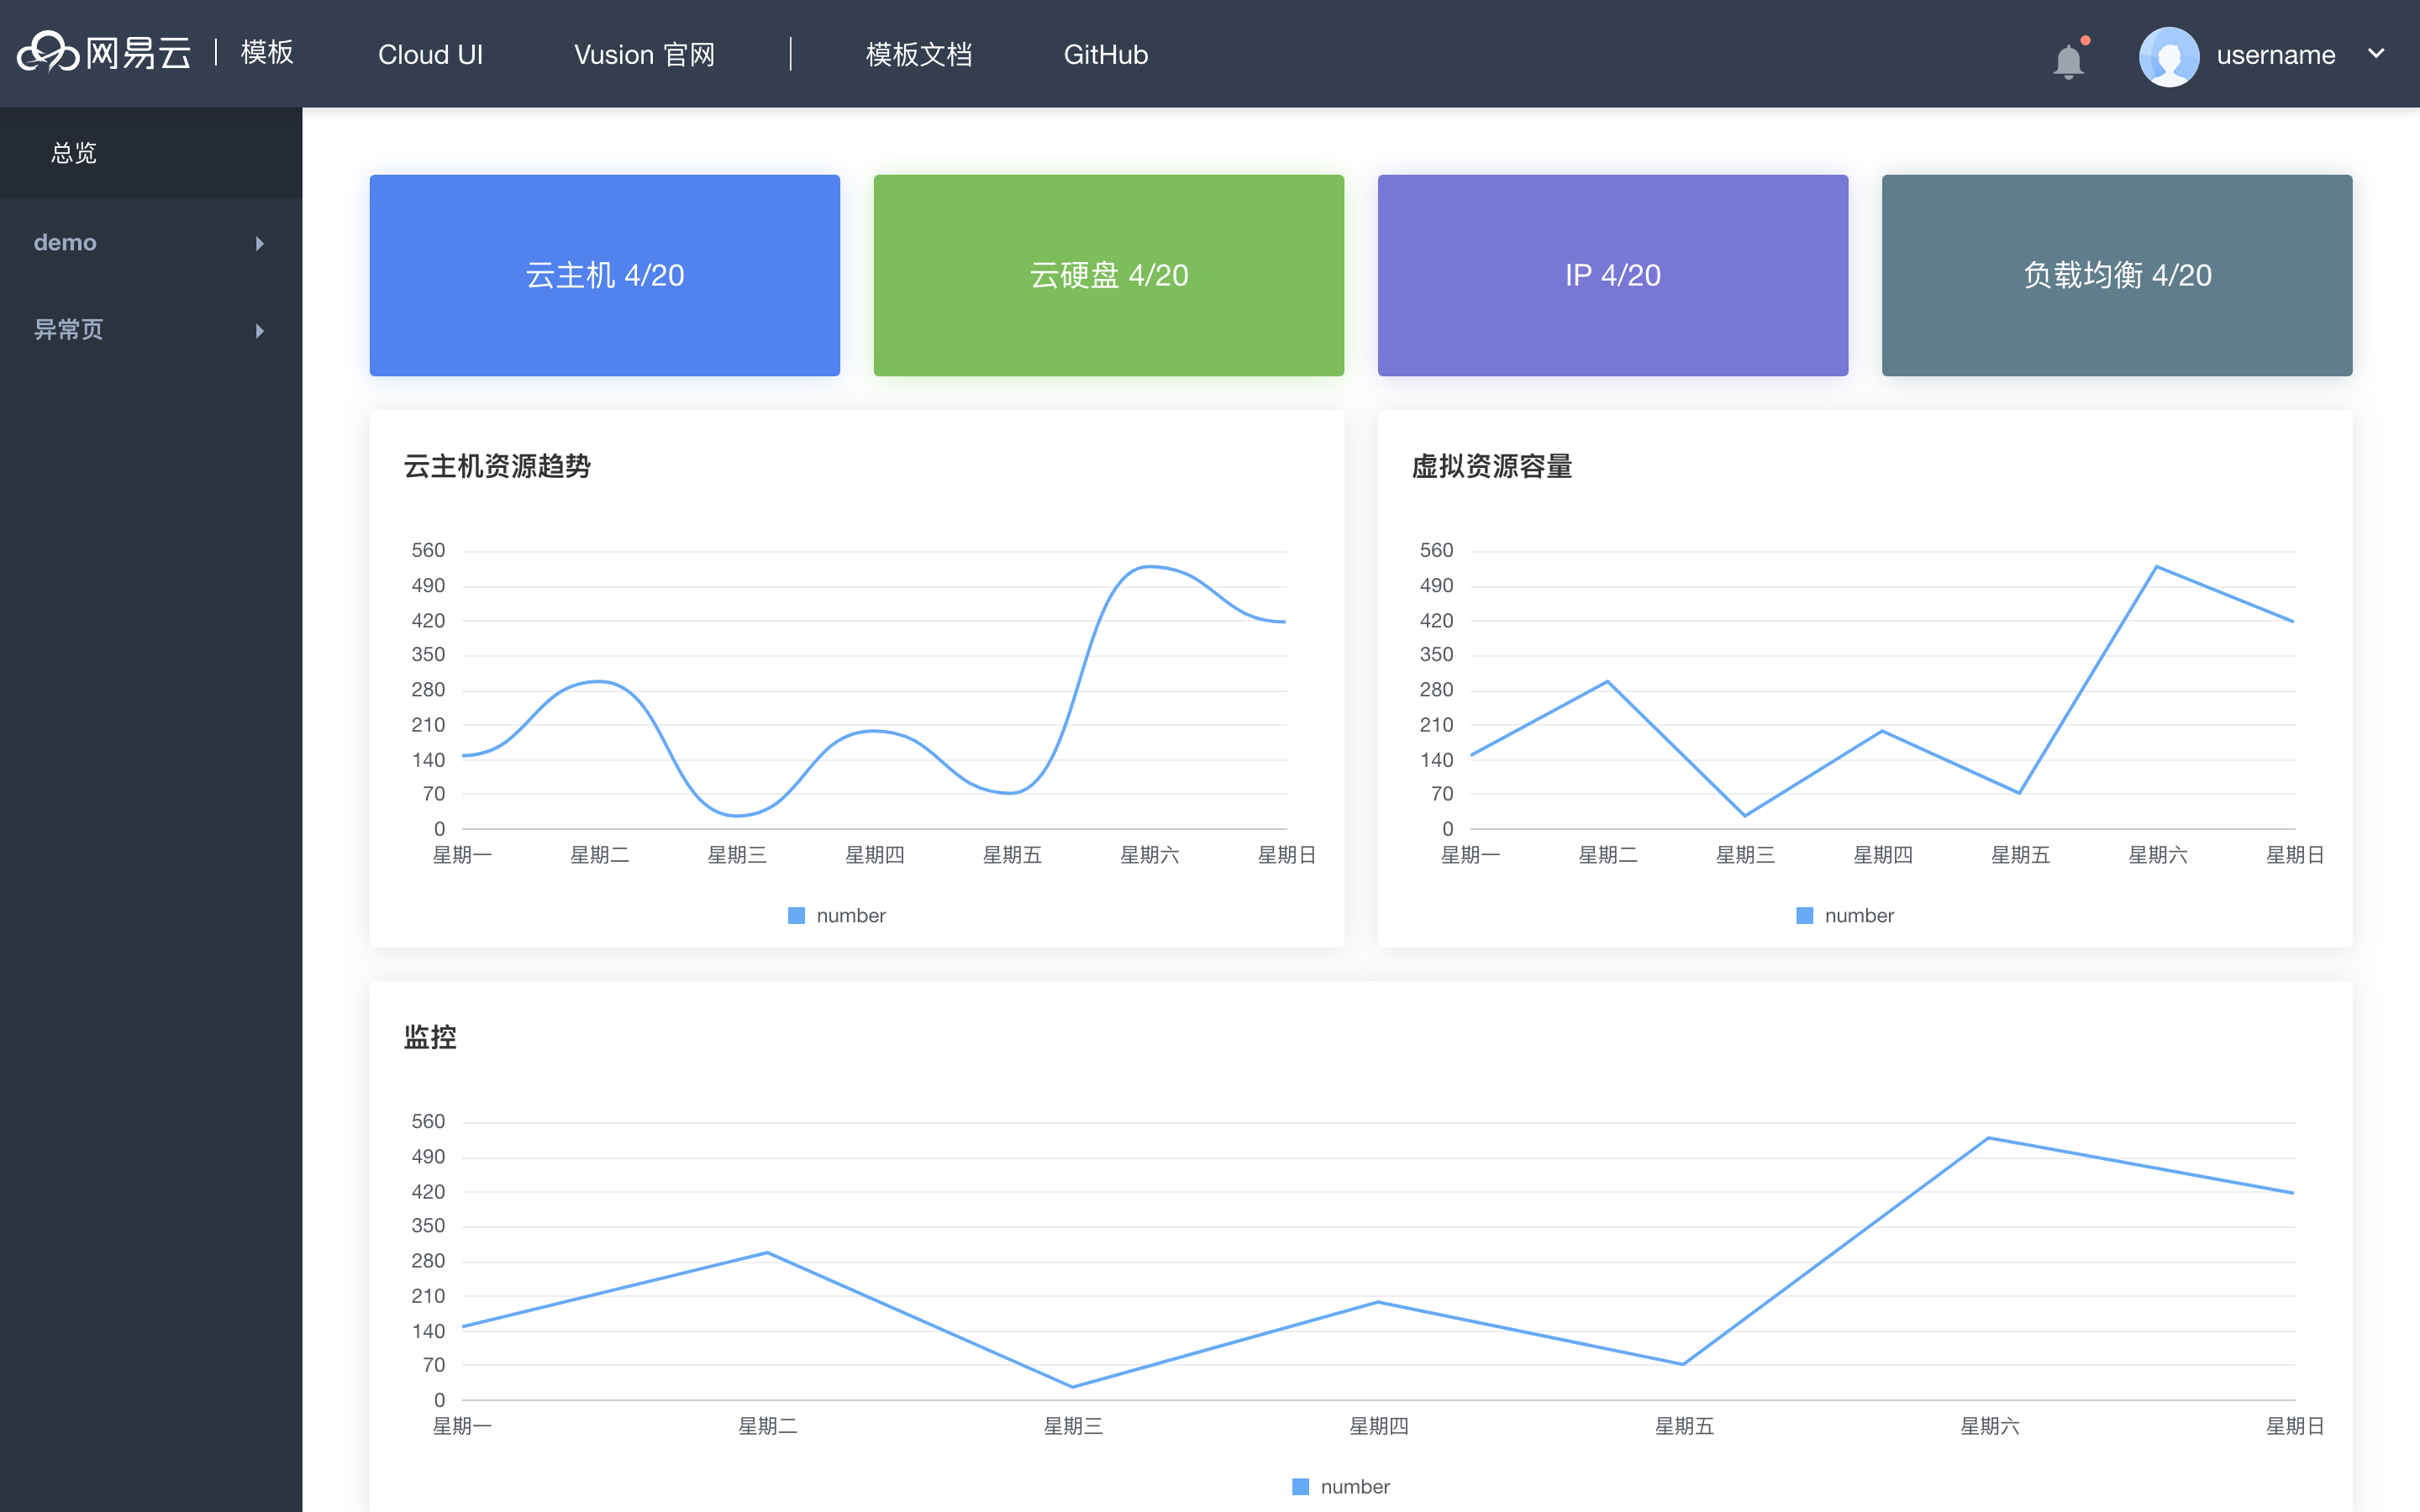
Task: Click the green 云硬盘 4/20 card
Action: (1108, 275)
